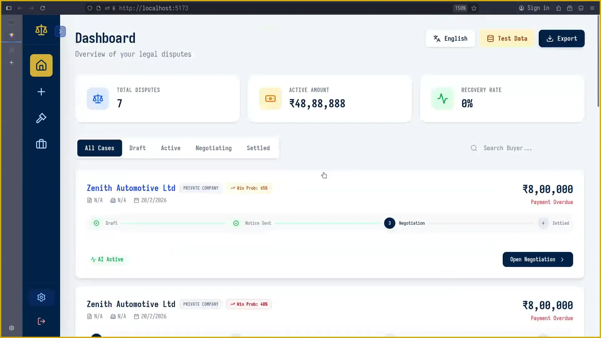The width and height of the screenshot is (601, 338).
Task: Click the logout arrow icon at sidebar bottom
Action: (x=41, y=321)
